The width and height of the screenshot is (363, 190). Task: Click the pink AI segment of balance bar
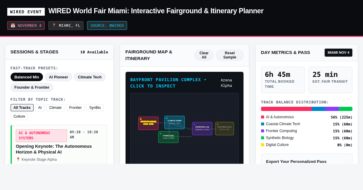(x=286, y=109)
